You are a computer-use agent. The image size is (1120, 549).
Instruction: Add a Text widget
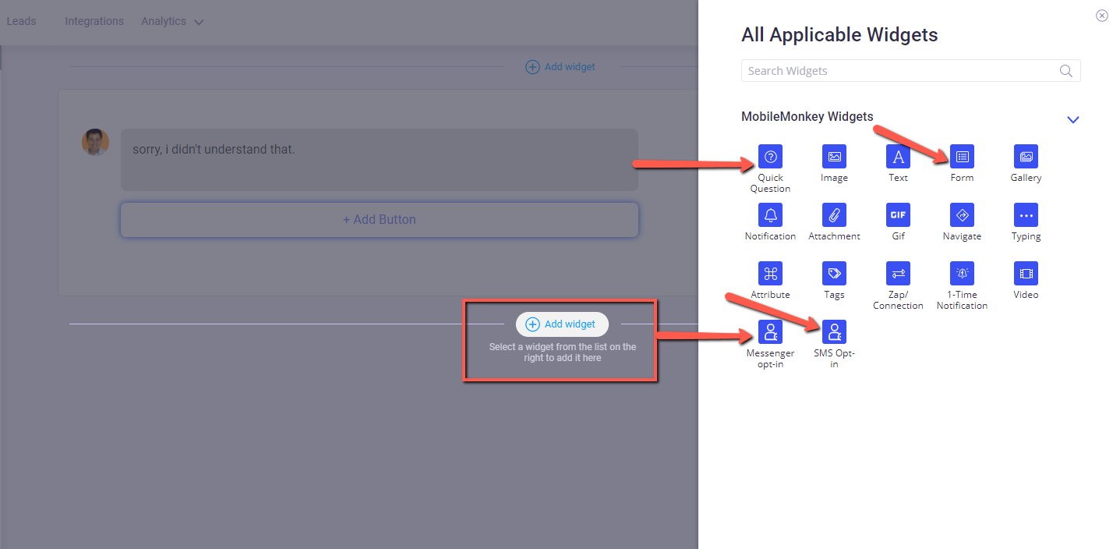point(898,157)
